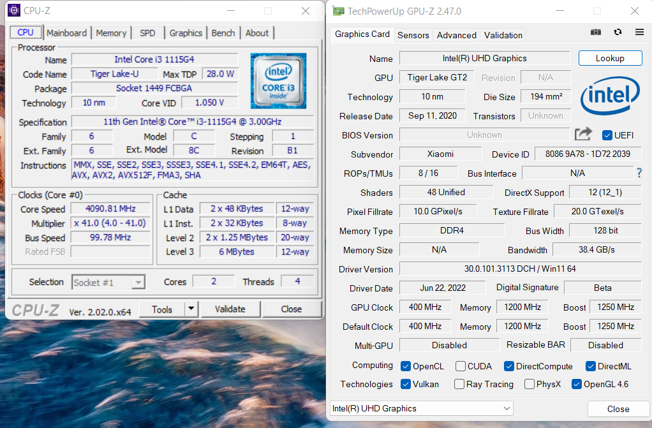Open the Sensors tab in GPU-Z

tap(413, 35)
